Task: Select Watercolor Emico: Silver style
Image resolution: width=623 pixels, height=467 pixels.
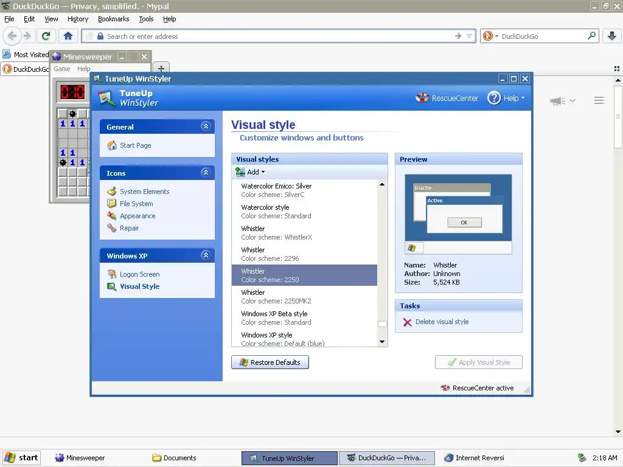Action: tap(304, 190)
